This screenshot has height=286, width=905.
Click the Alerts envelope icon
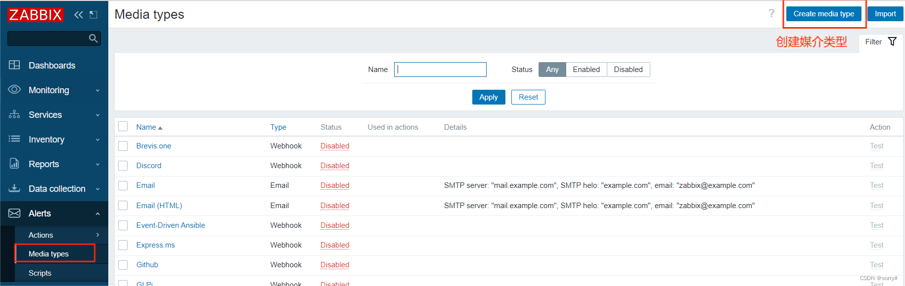(x=14, y=213)
